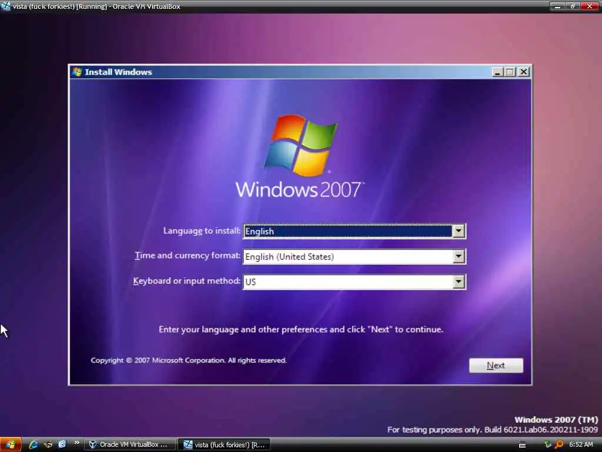Screen dimensions: 602x452
Task: Click the keyboard tray icon
Action: (522, 445)
